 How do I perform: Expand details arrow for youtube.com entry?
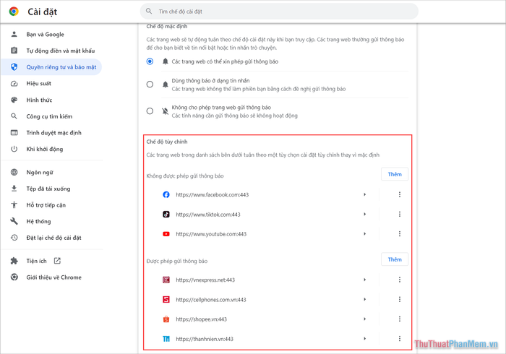tap(364, 234)
